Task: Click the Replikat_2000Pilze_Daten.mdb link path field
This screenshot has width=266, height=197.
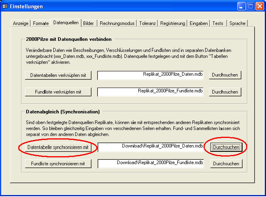Action: tap(150, 75)
